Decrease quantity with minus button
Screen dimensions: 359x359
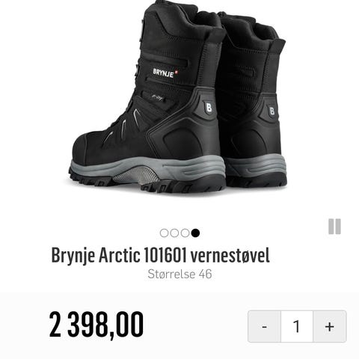pos(265,326)
